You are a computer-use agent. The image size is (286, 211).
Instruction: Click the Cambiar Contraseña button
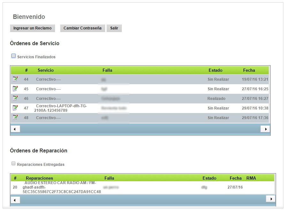[82, 28]
